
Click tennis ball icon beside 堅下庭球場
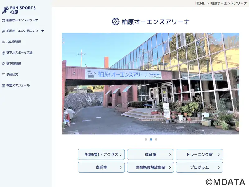pos(3,64)
